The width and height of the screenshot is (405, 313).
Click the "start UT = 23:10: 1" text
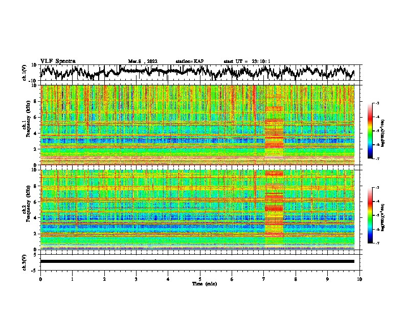click(247, 61)
